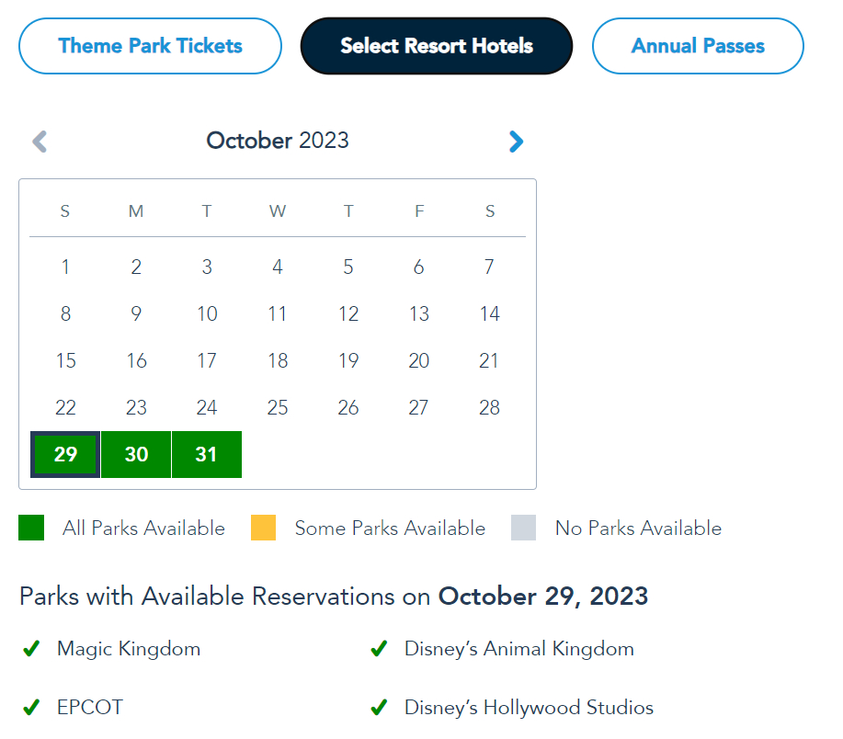Open Select Resort Hotels tab
Image resolution: width=843 pixels, height=739 pixels.
point(437,46)
